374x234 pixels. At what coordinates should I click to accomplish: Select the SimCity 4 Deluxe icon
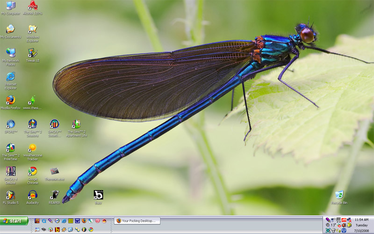point(10,171)
